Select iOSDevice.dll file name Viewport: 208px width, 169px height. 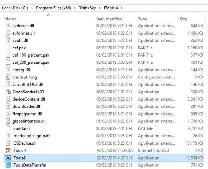tap(24, 143)
